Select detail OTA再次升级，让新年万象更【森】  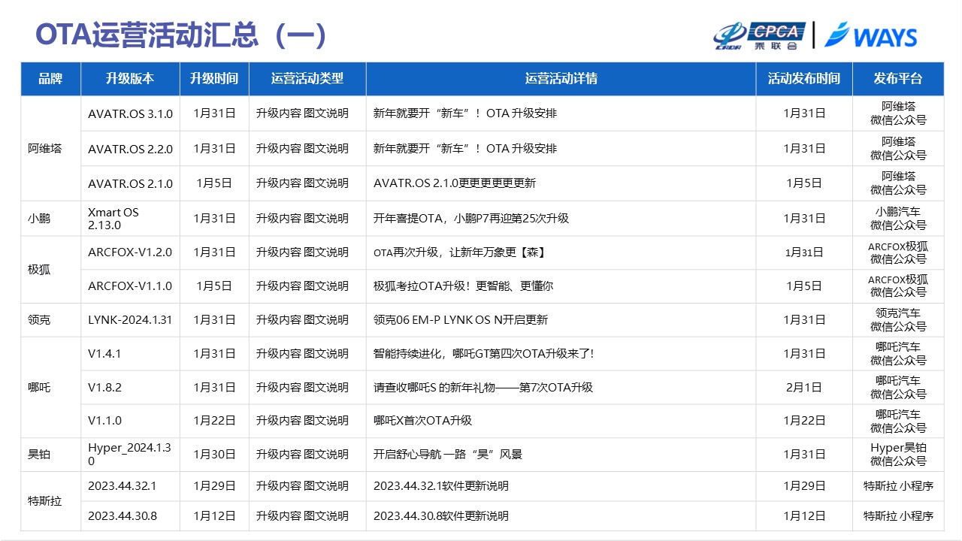[x=459, y=252]
